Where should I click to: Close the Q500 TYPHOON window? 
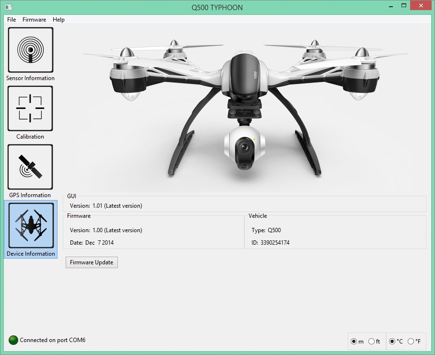[x=421, y=6]
